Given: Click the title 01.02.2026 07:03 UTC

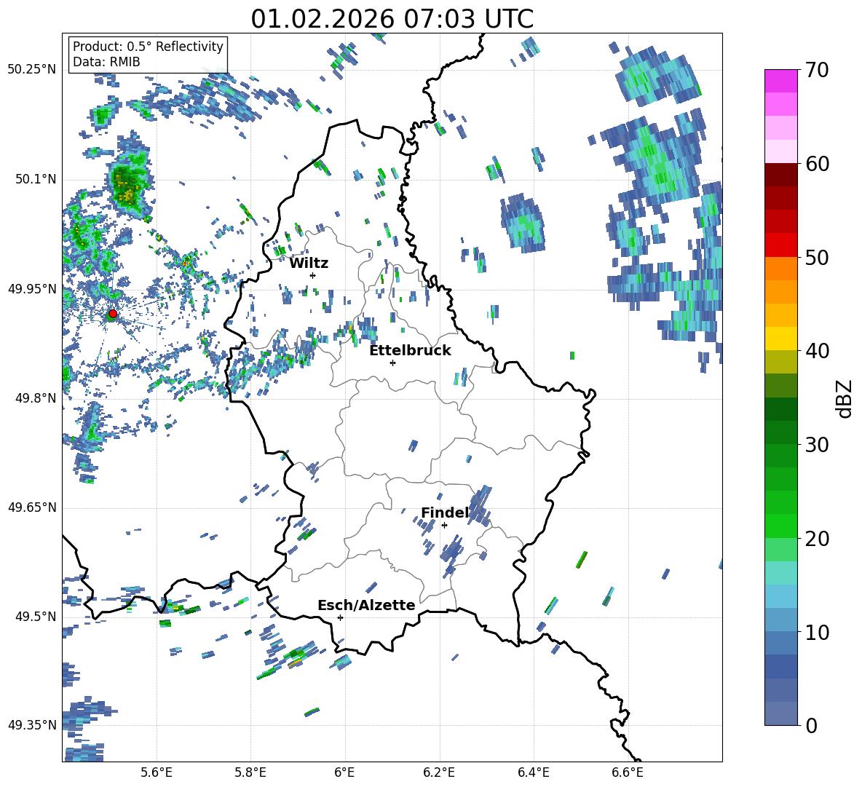Looking at the screenshot, I should [x=392, y=19].
